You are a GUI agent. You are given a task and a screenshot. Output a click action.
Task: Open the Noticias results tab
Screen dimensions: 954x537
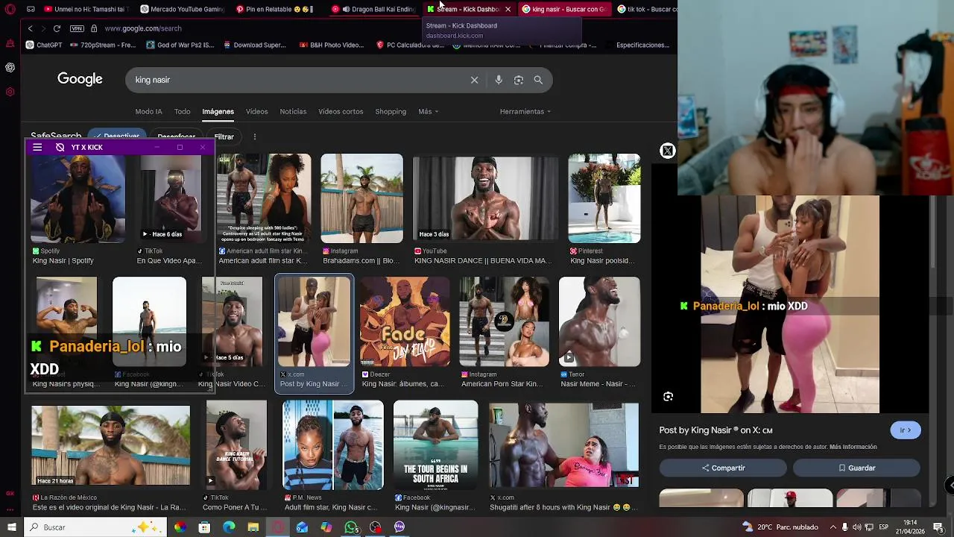click(x=293, y=111)
